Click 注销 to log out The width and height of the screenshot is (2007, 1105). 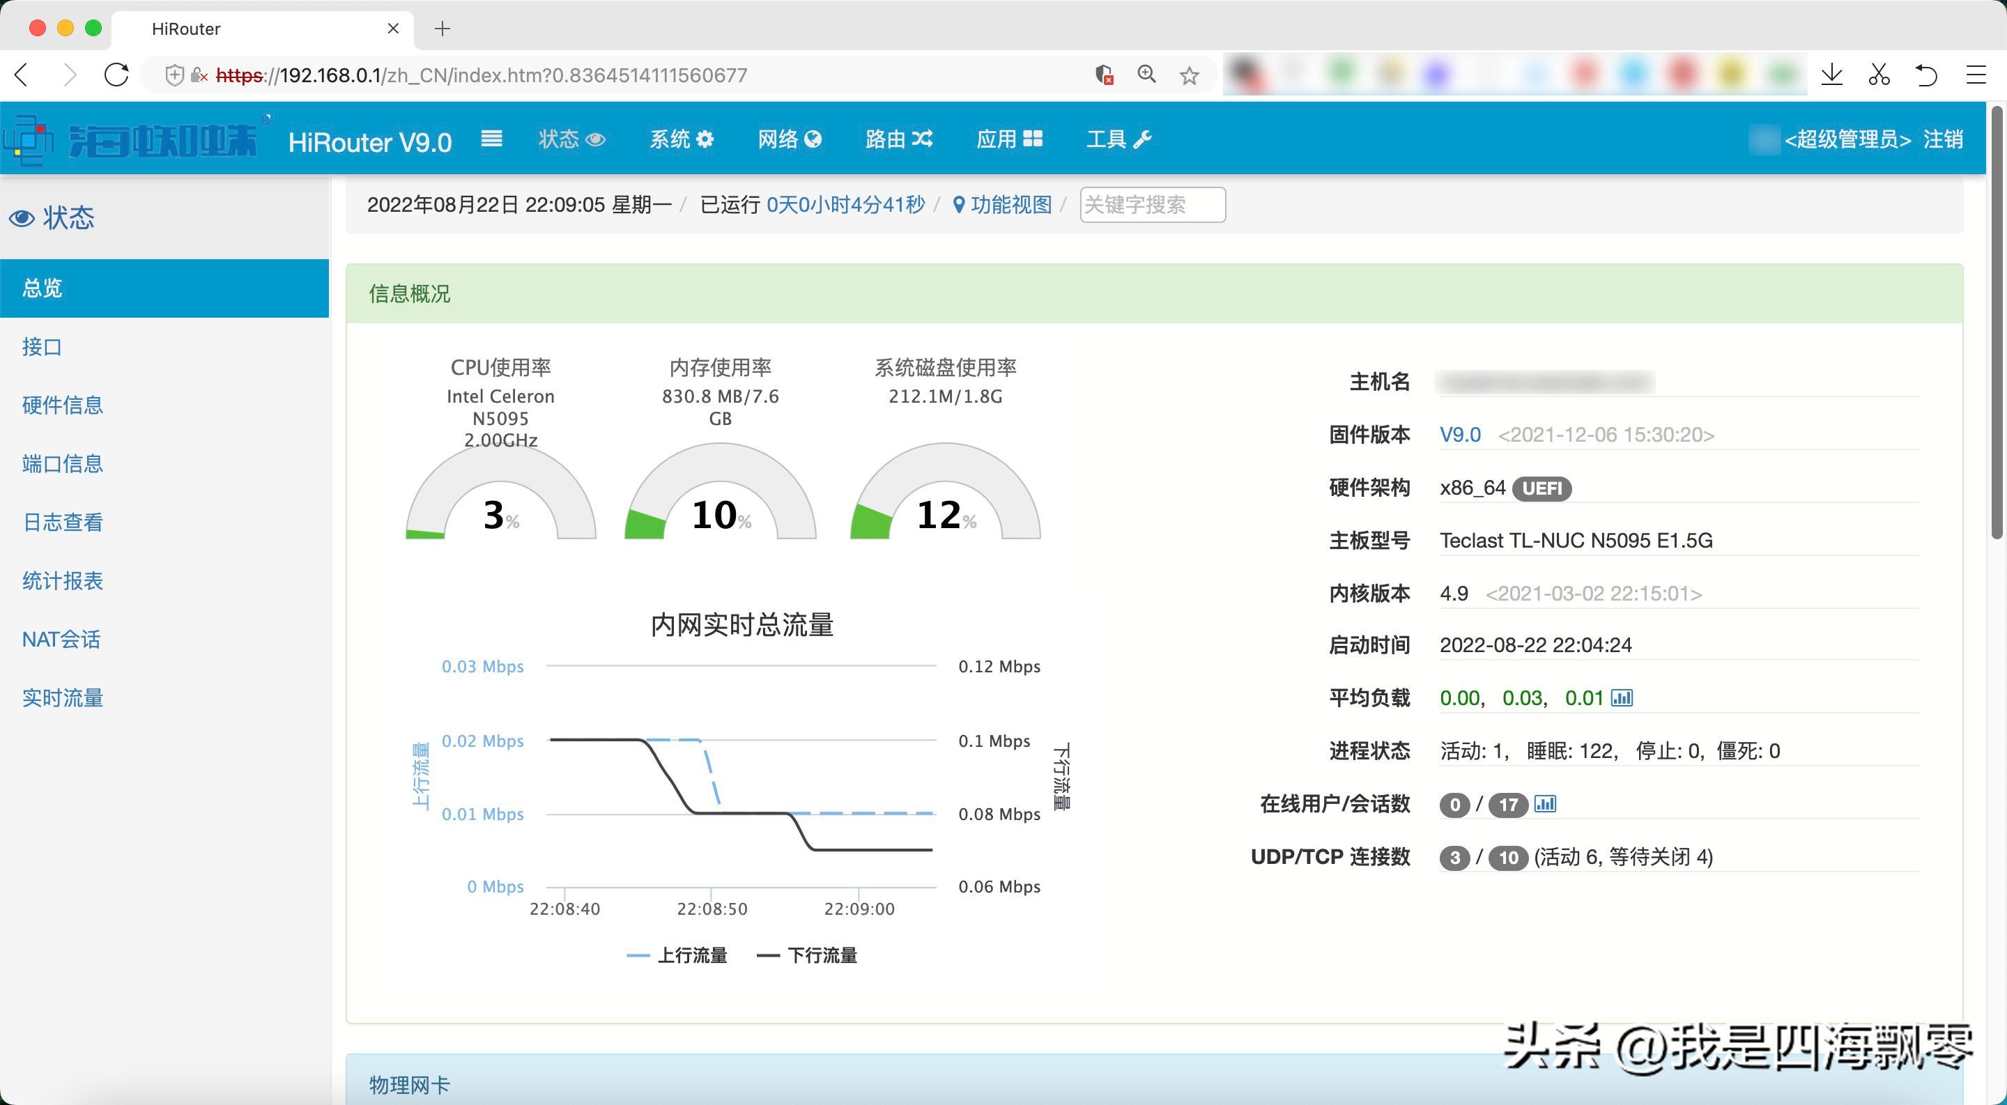click(x=1942, y=139)
